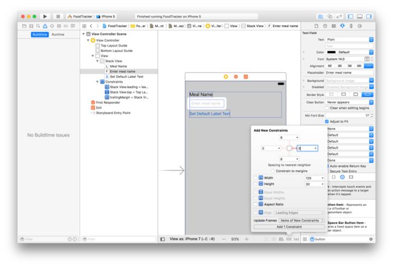Image resolution: width=393 pixels, height=268 pixels.
Task: Open the Text type Plain dropdown
Action: point(349,40)
